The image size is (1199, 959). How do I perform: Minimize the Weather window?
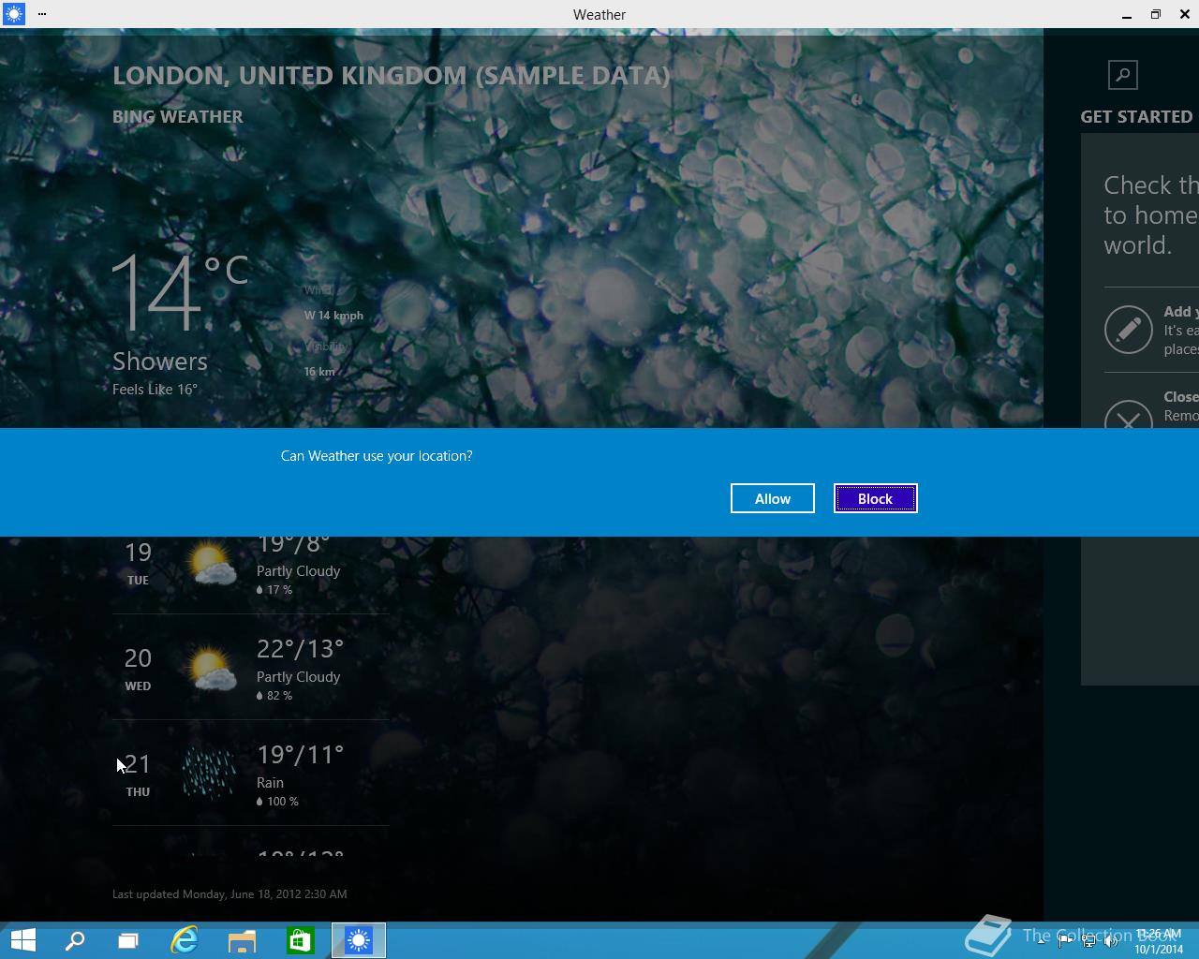(1126, 14)
